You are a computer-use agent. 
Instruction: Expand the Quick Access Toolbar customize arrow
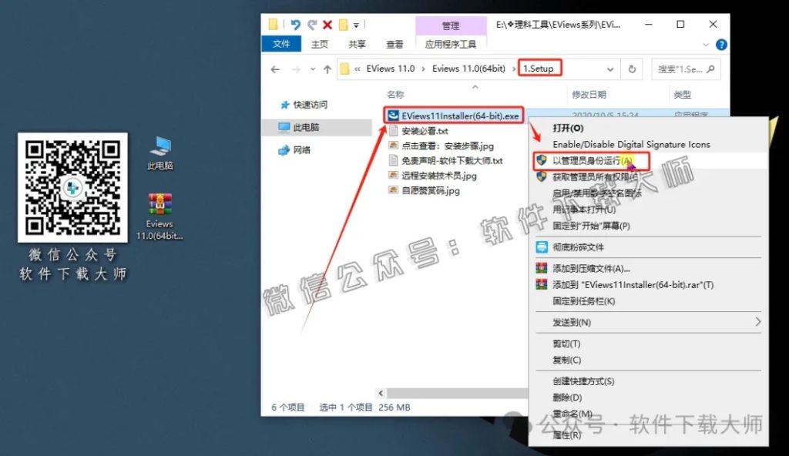pyautogui.click(x=356, y=24)
